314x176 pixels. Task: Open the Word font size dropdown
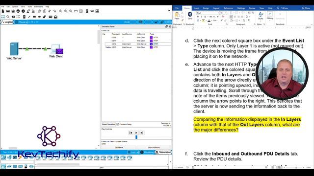(226, 13)
